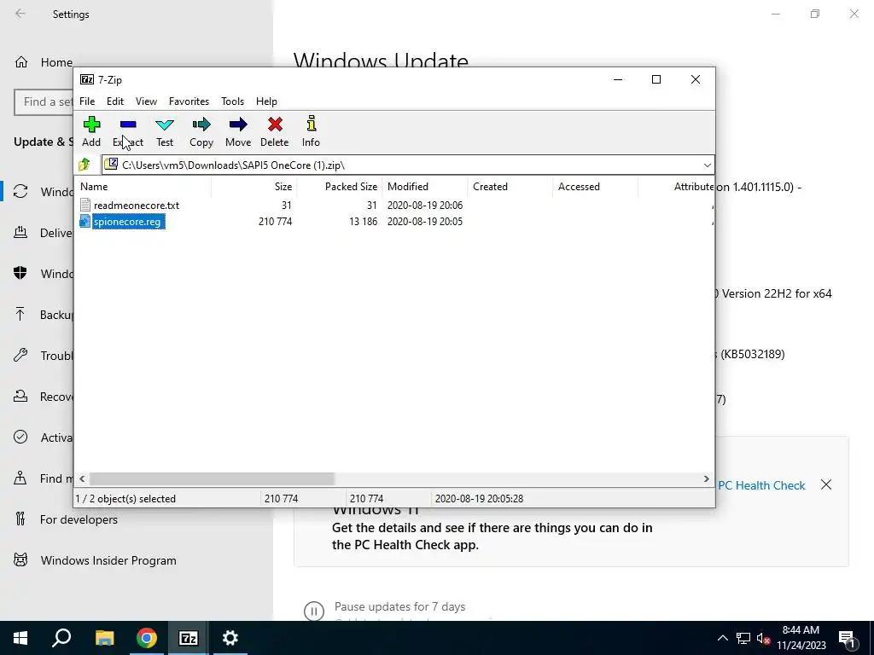Select the Copy toolbar icon
This screenshot has width=874, height=655.
point(201,125)
